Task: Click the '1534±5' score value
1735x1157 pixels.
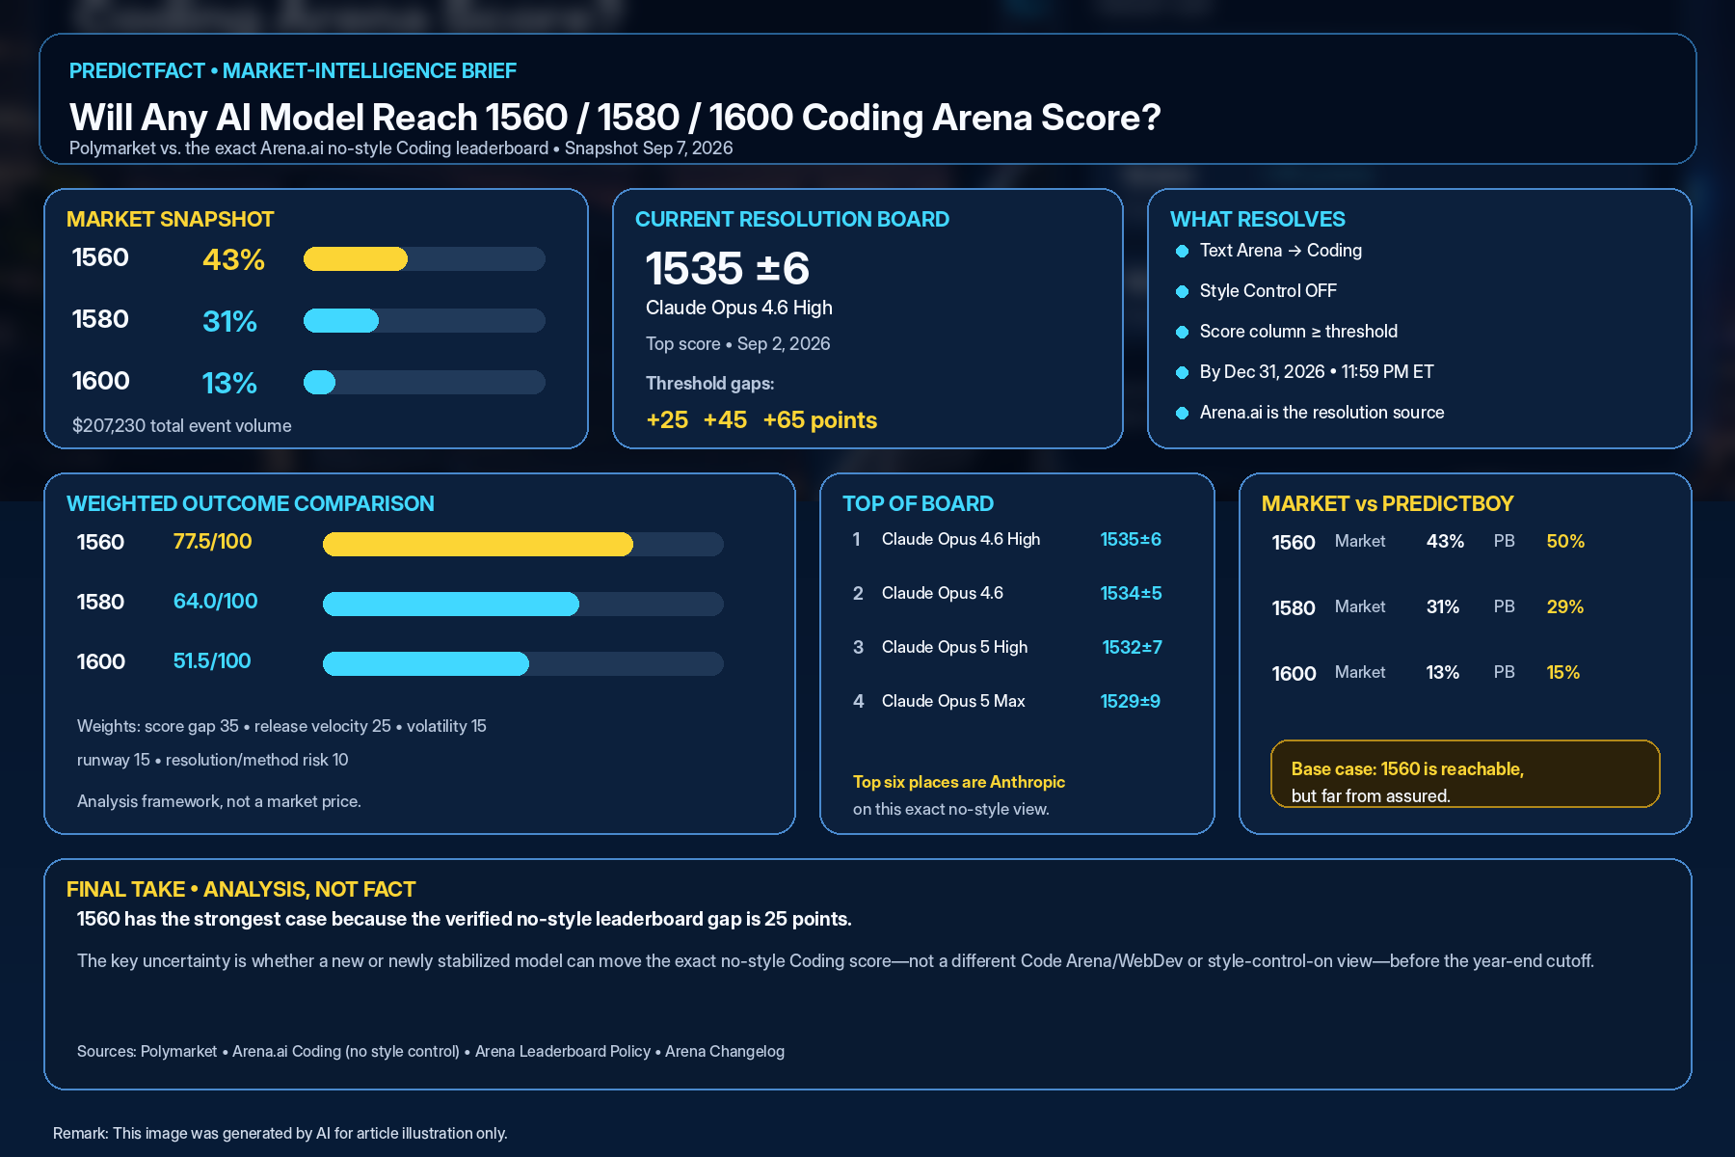Action: 1131,594
